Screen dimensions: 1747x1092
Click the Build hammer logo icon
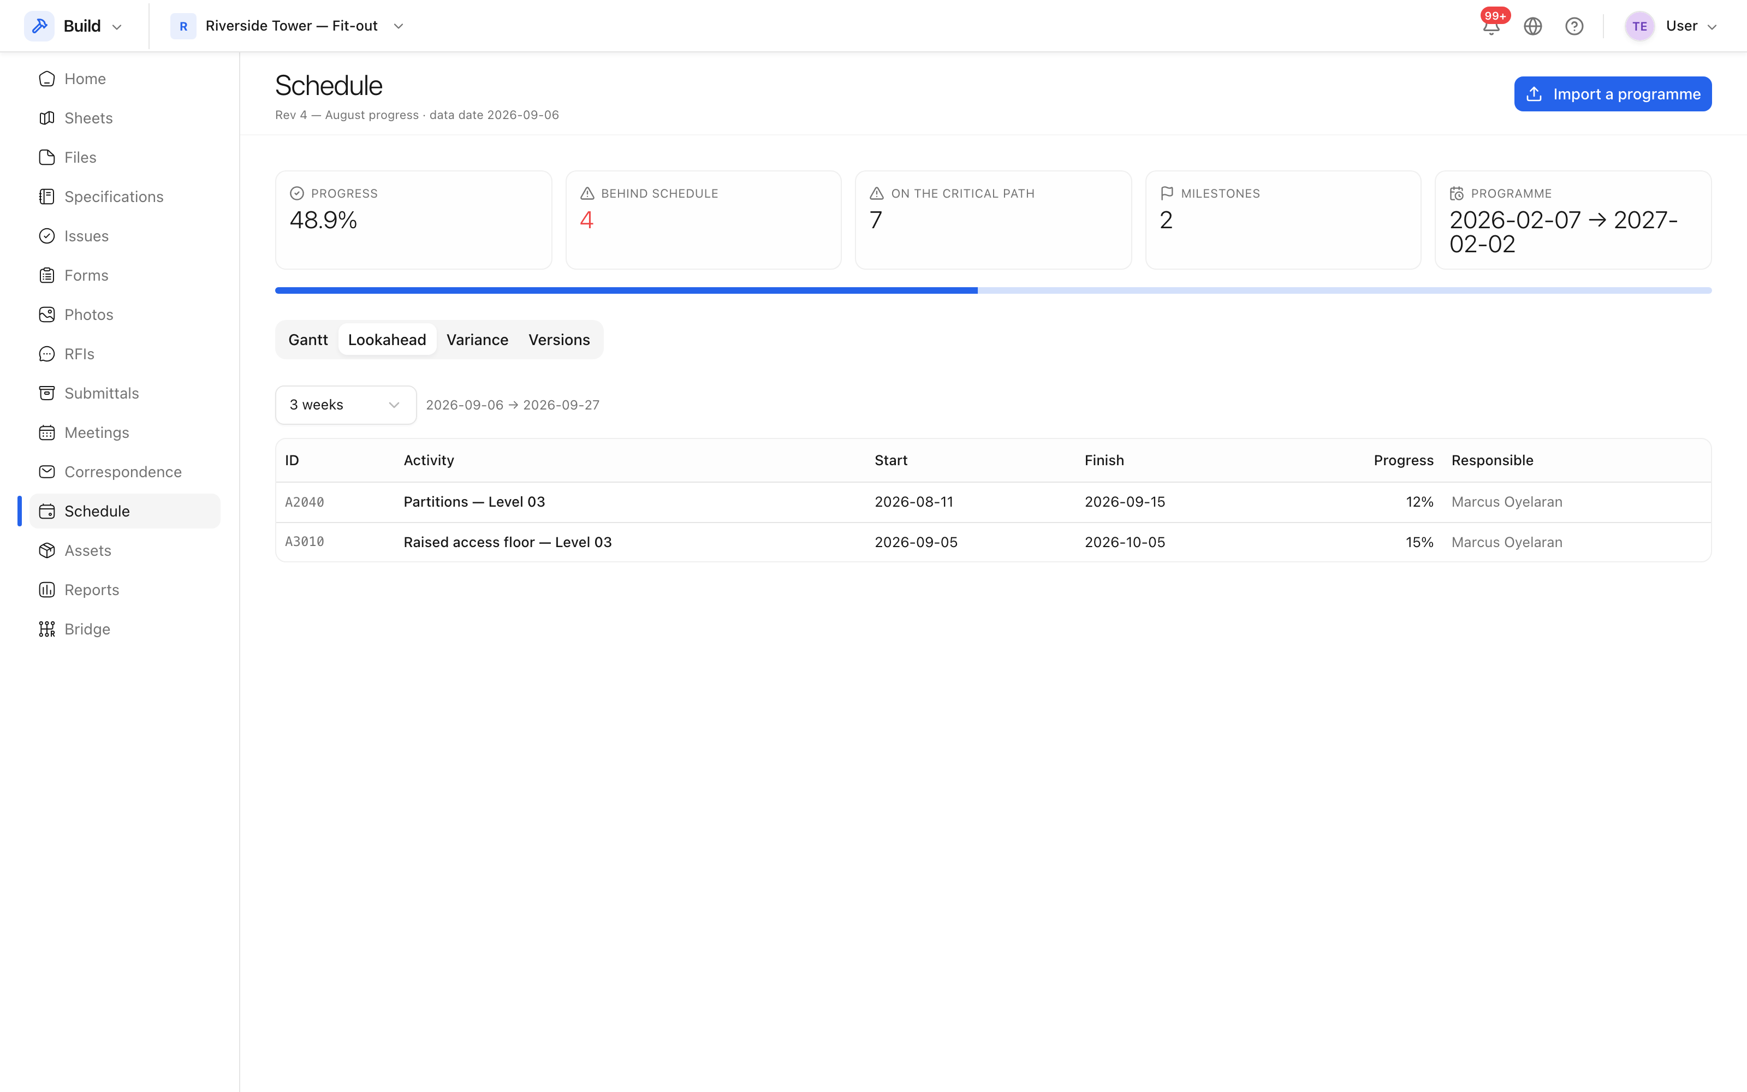tap(39, 26)
